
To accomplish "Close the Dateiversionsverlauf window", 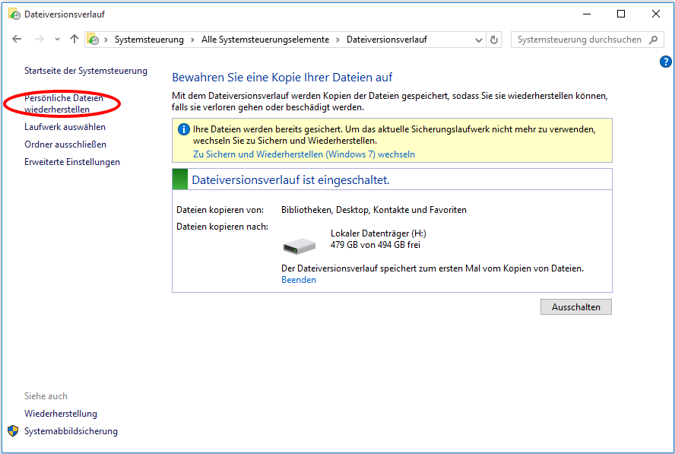I will click(656, 14).
